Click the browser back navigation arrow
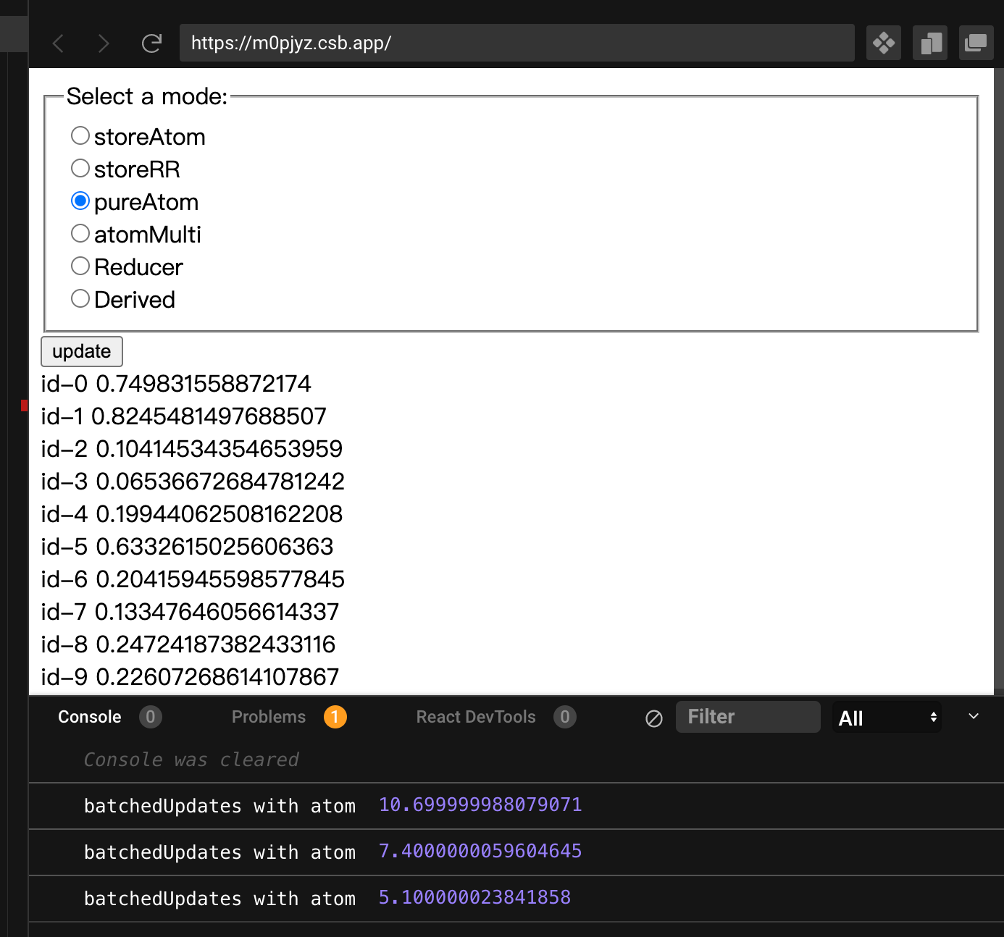 point(58,43)
